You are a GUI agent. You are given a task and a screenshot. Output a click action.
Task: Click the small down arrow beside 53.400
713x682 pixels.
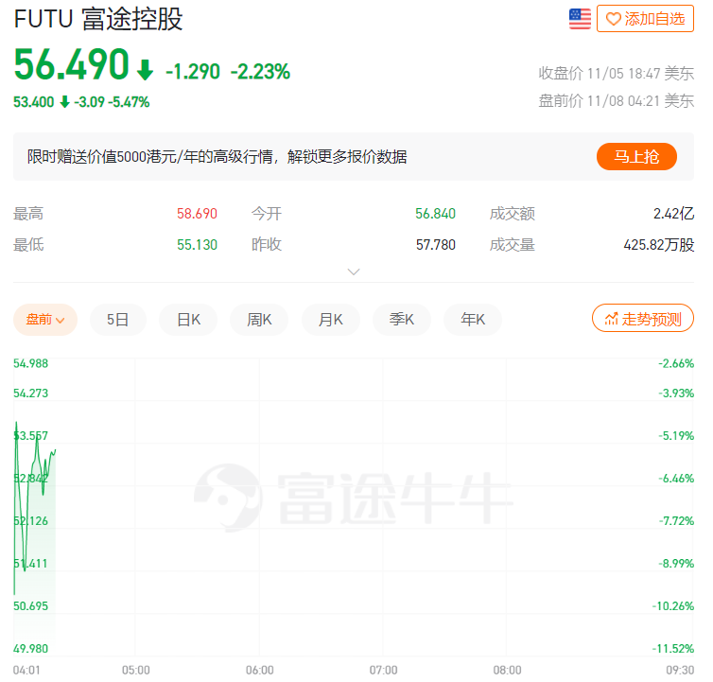point(64,102)
